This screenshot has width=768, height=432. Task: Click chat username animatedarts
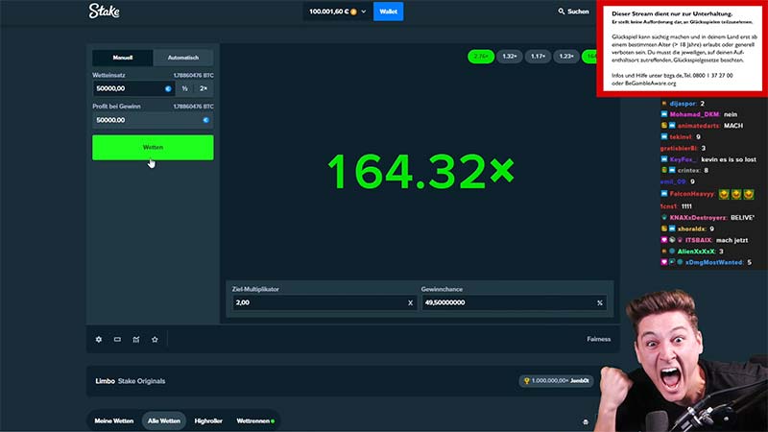click(x=698, y=126)
